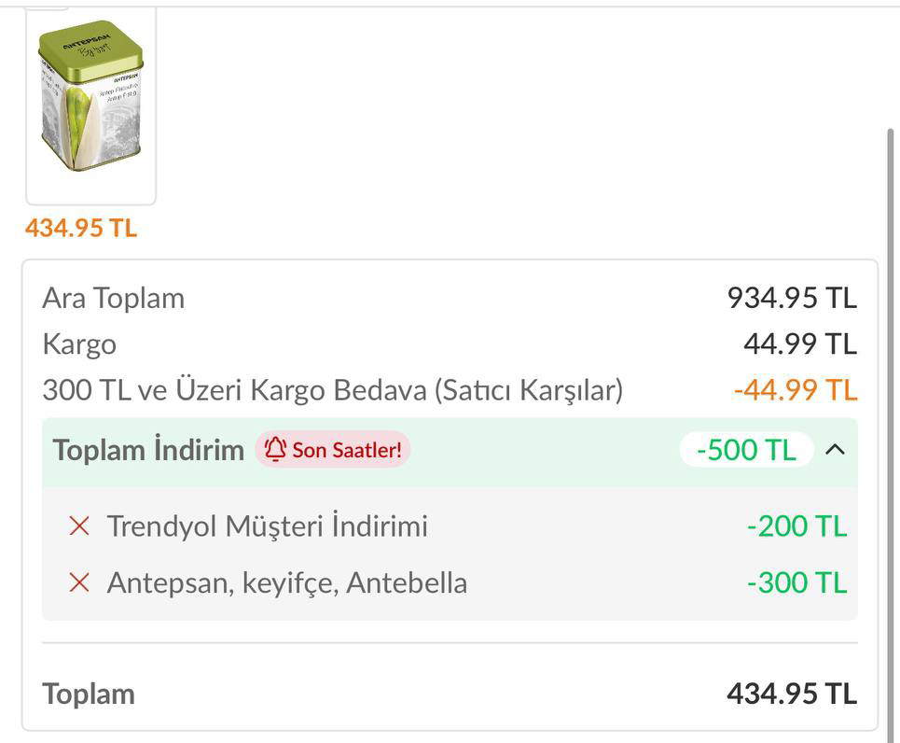This screenshot has height=743, width=900.
Task: Click the Son Saatler! red badge
Action: click(x=333, y=449)
